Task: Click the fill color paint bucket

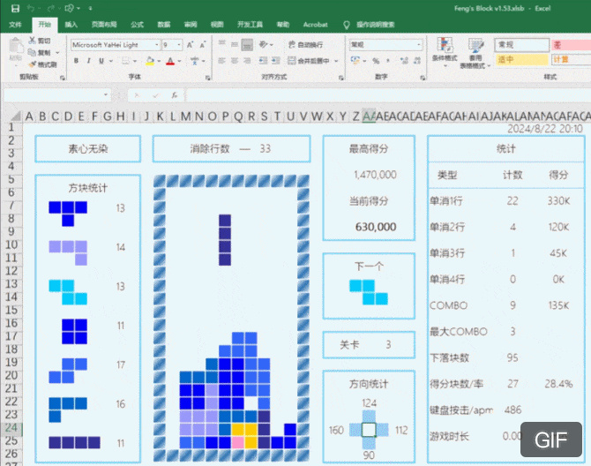Action: click(150, 60)
